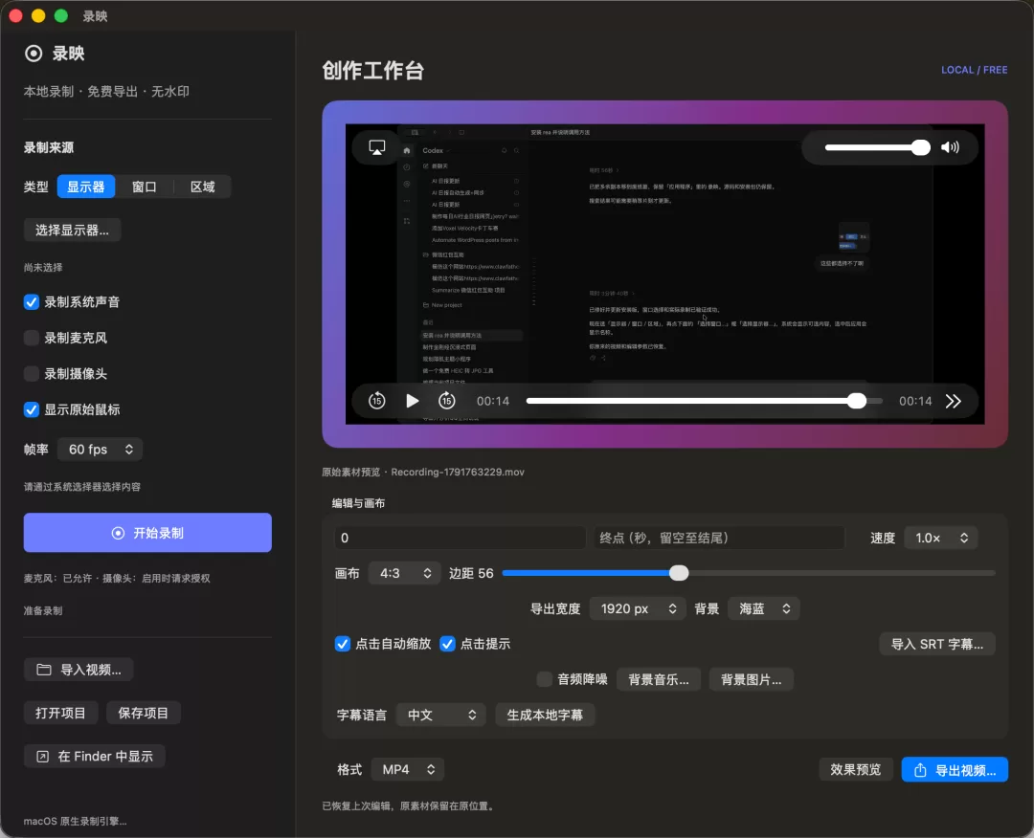Click the volume slider knob

pos(920,147)
